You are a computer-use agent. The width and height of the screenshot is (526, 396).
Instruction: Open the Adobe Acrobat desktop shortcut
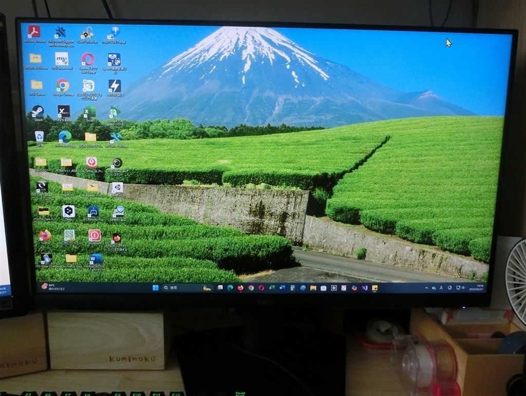34,31
